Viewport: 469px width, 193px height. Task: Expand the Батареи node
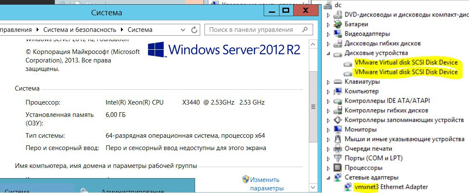[x=328, y=25]
